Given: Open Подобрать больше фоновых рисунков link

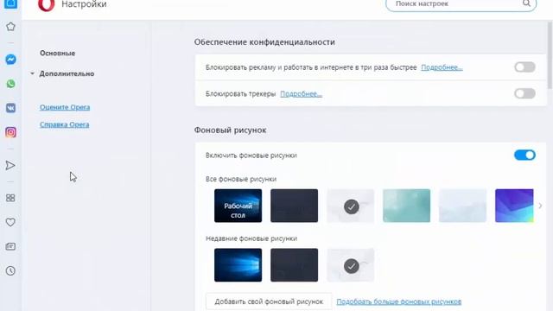Looking at the screenshot, I should (399, 301).
